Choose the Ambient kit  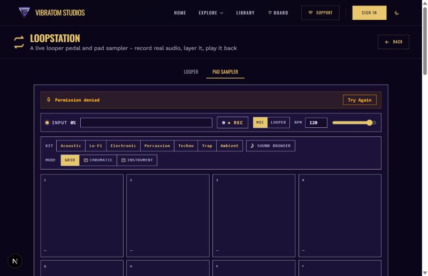pyautogui.click(x=230, y=146)
